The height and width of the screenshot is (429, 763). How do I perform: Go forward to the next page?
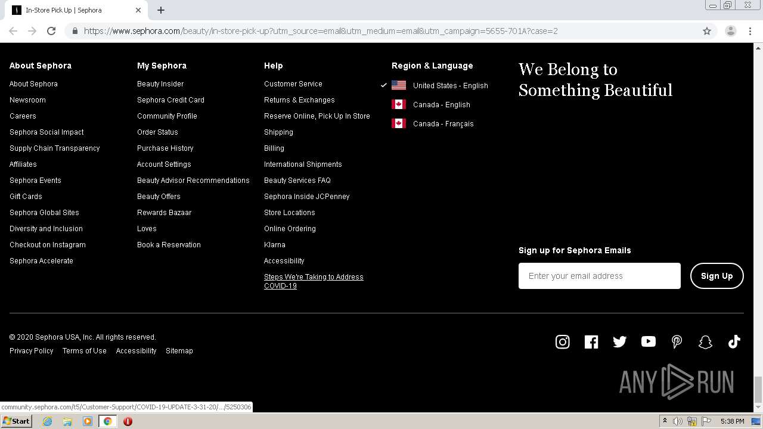coord(32,31)
